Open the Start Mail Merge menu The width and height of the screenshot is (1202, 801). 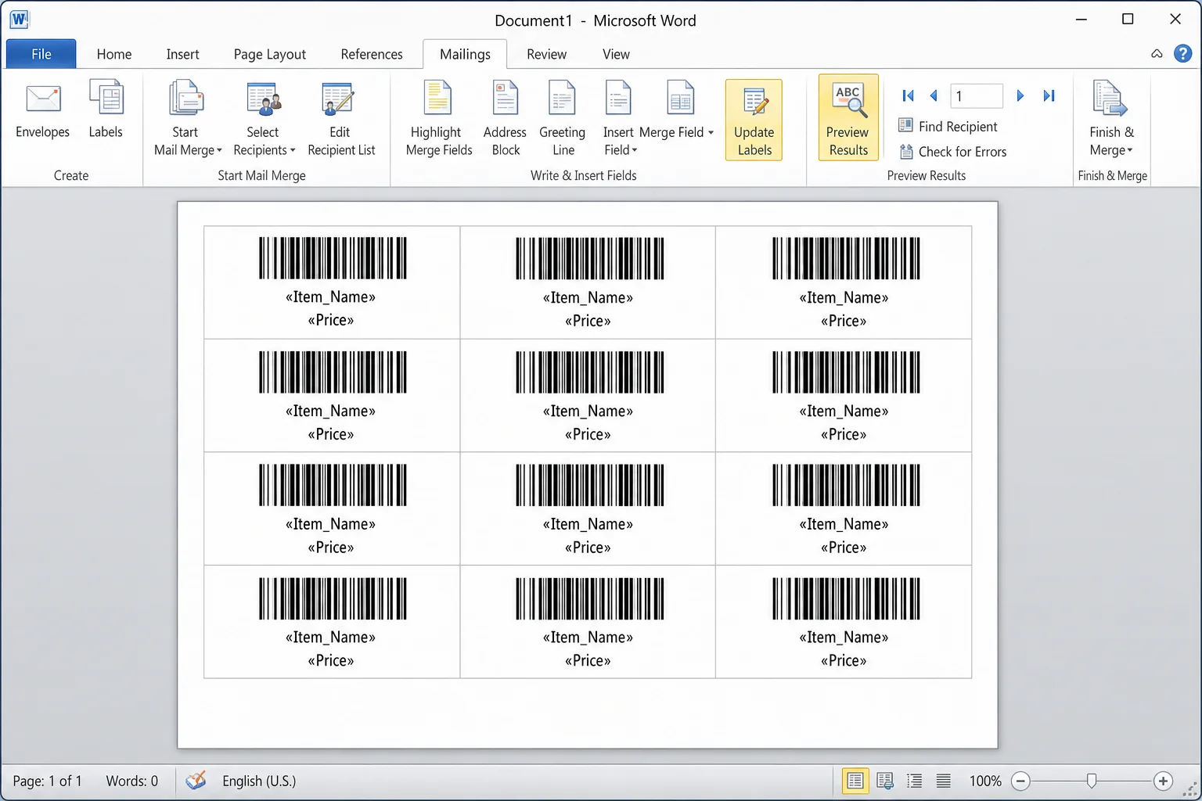pos(187,120)
